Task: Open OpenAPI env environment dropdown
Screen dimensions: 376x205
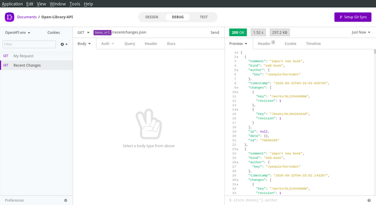Action: pos(17,33)
